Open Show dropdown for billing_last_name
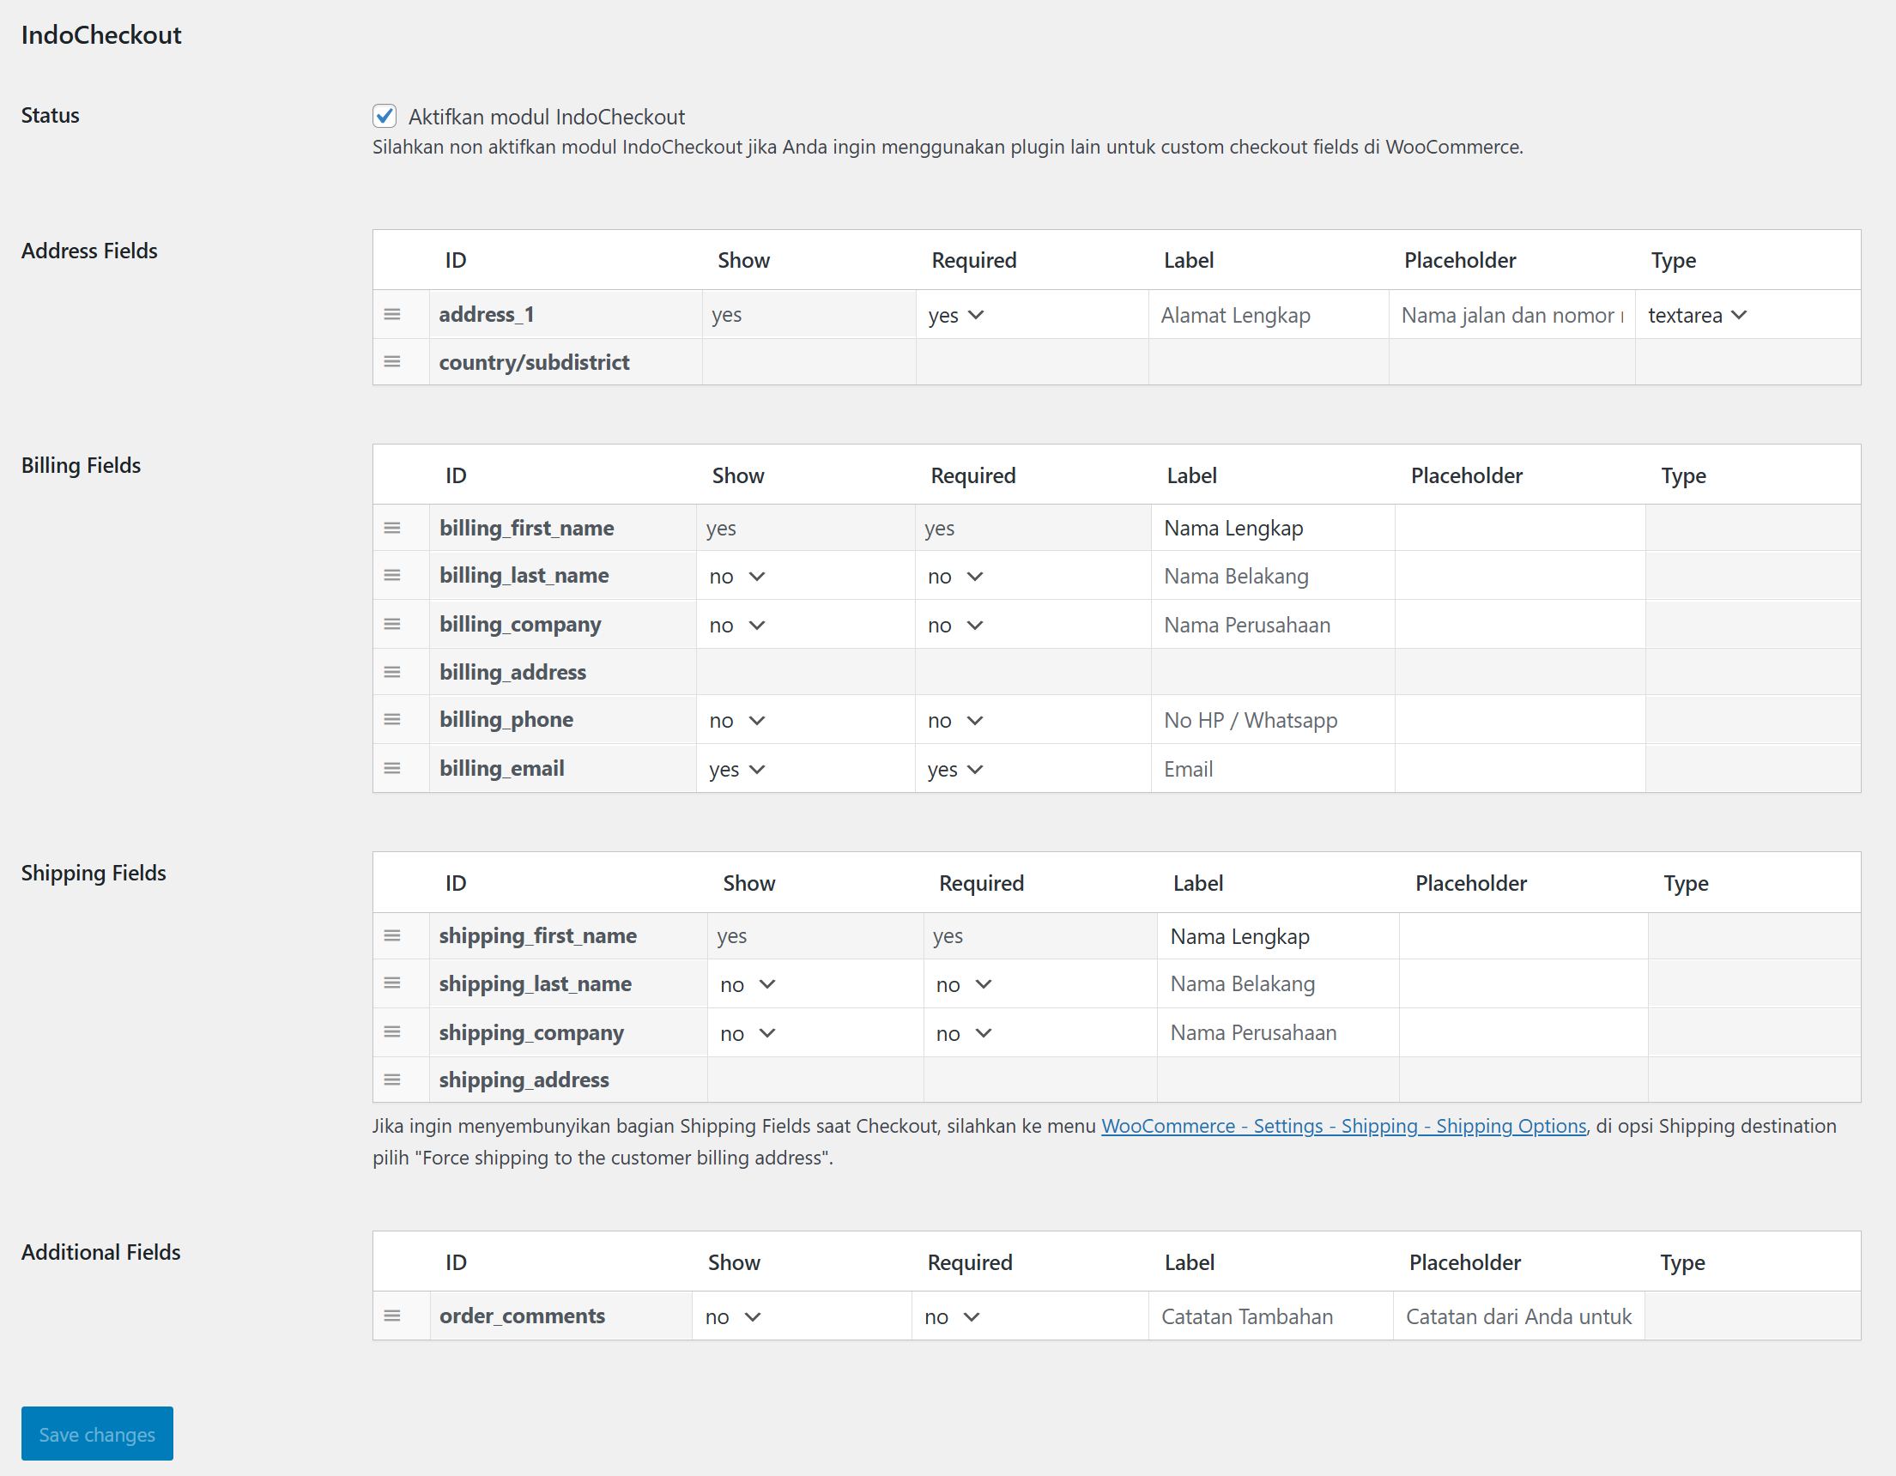This screenshot has height=1476, width=1896. tap(737, 576)
